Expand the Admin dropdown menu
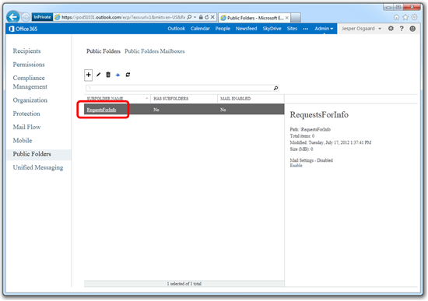 (324, 28)
